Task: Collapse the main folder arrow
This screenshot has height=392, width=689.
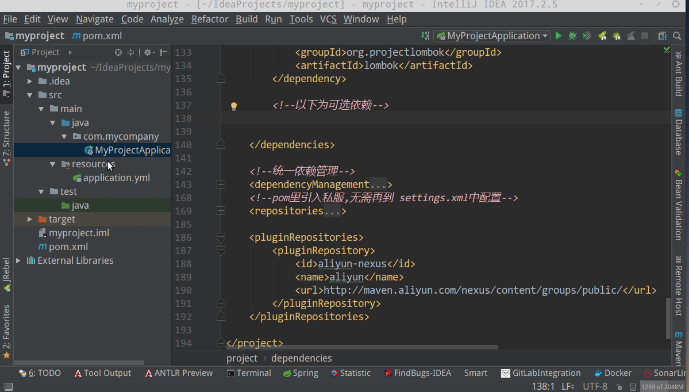Action: click(41, 109)
